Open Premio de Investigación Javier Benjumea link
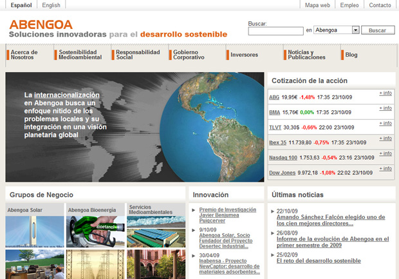 (x=227, y=215)
